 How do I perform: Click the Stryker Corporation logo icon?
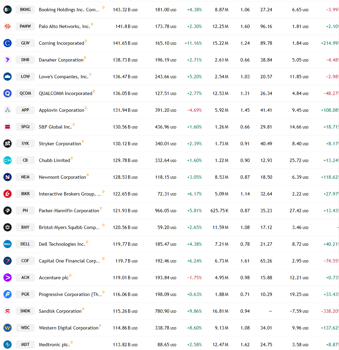pos(8,144)
